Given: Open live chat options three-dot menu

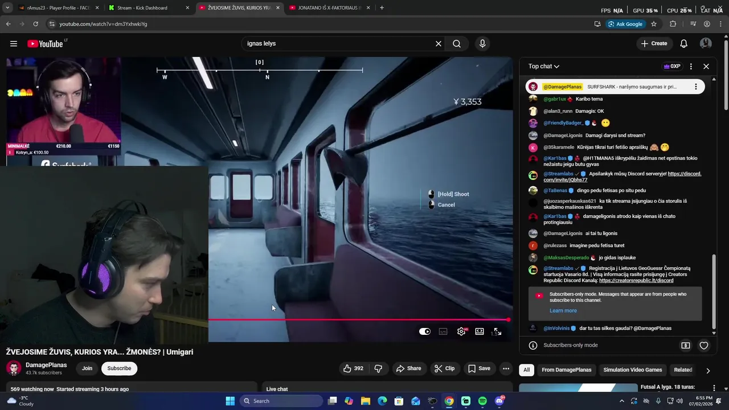Looking at the screenshot, I should coord(691,67).
